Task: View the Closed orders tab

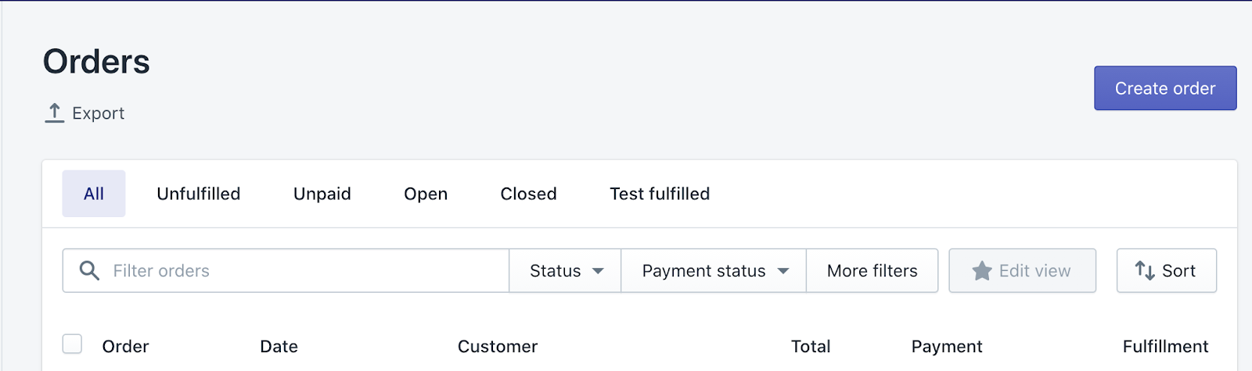Action: [x=529, y=194]
